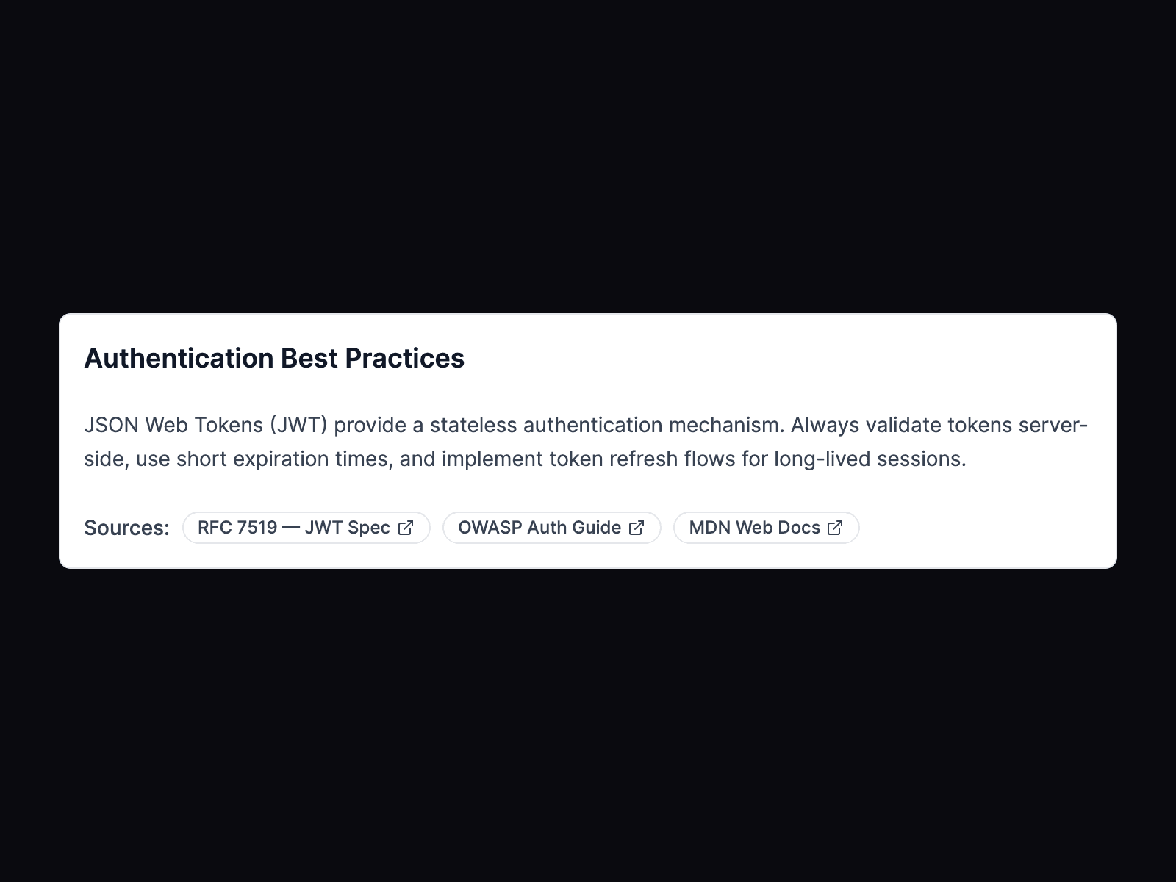Click the external-link icon next to MDN Web Docs
The width and height of the screenshot is (1176, 882).
pyautogui.click(x=834, y=527)
